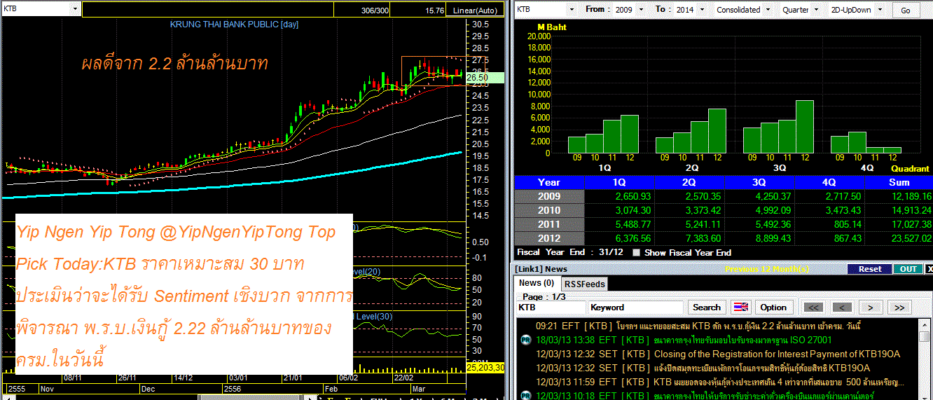Screen dimensions: 933x400
Task: Select the 2010 row label in the table
Action: 548,210
